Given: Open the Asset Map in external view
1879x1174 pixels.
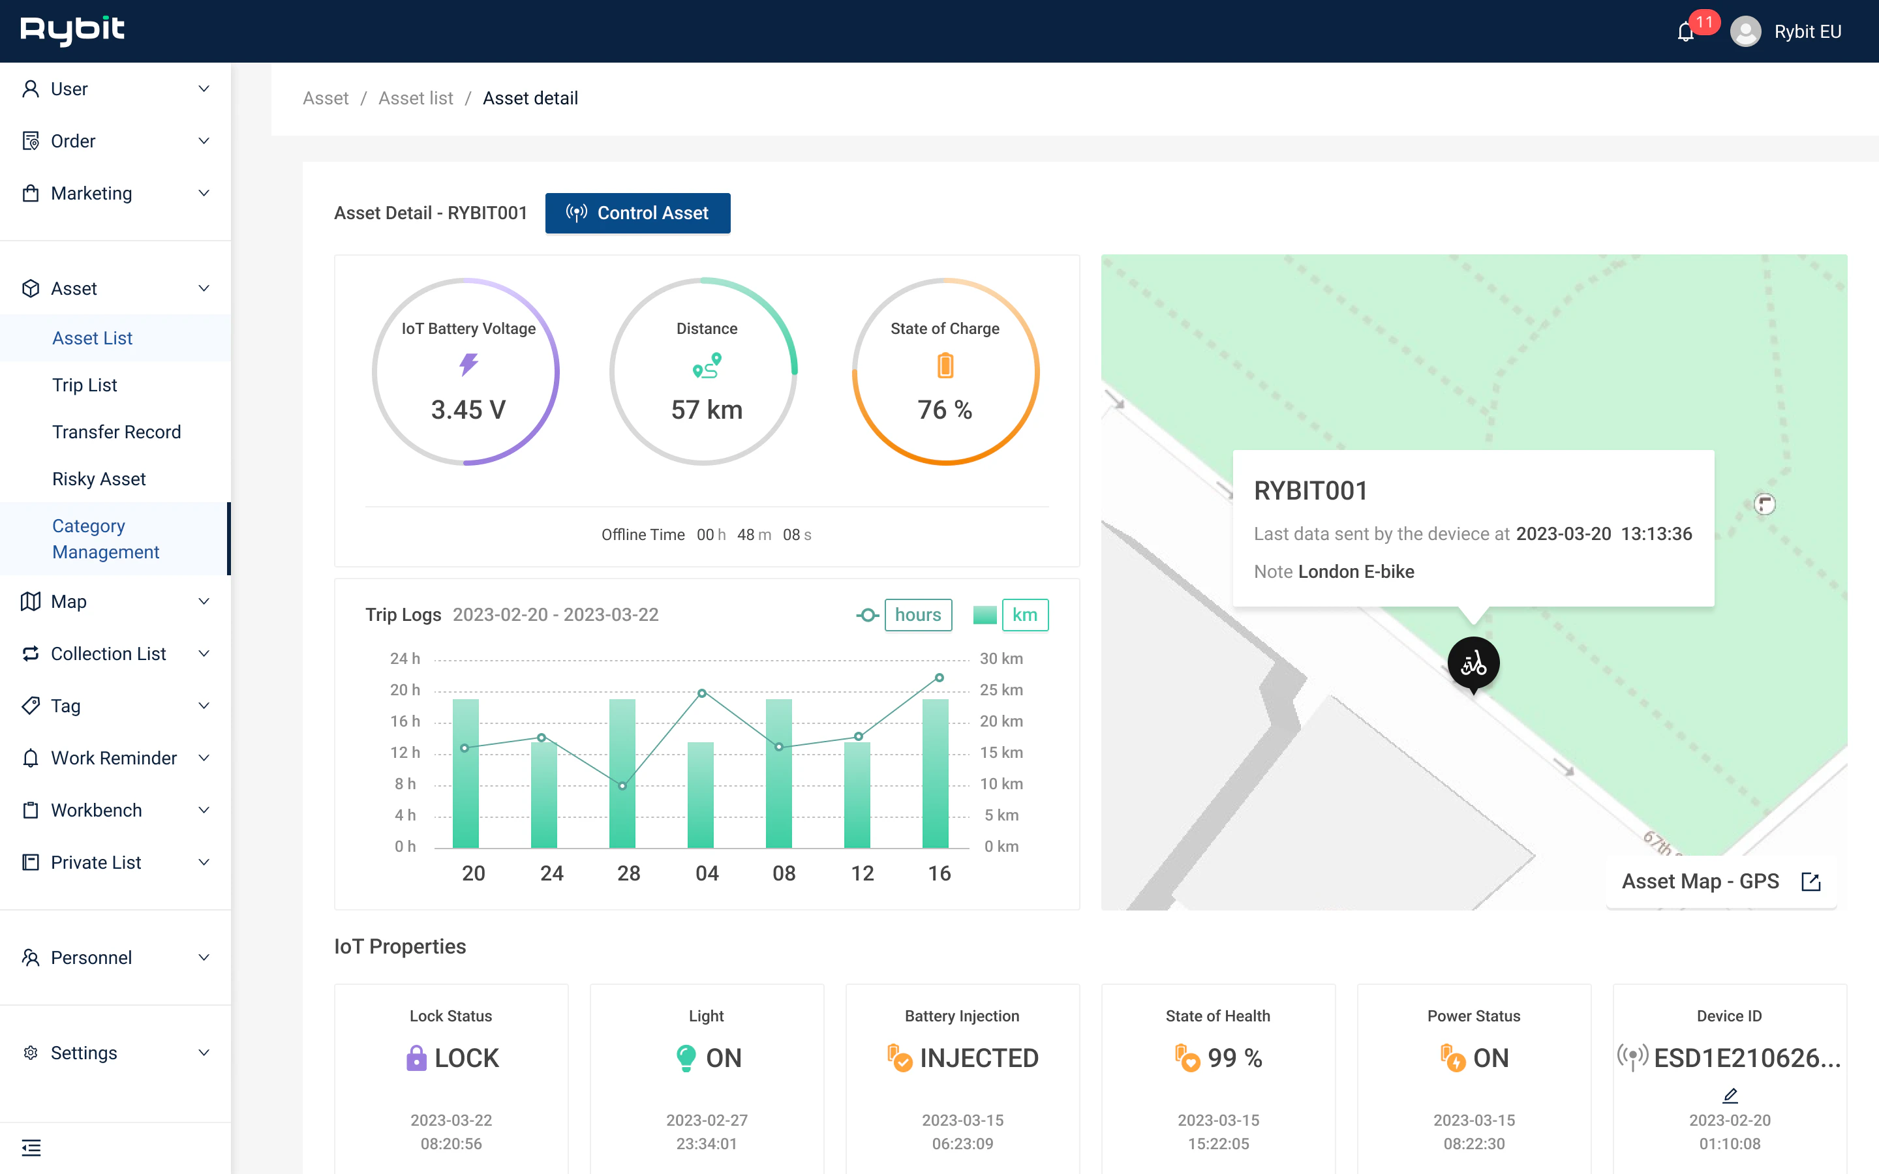Looking at the screenshot, I should 1810,881.
